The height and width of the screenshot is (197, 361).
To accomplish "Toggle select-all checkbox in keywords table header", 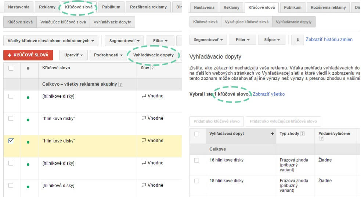I will tap(11, 68).
